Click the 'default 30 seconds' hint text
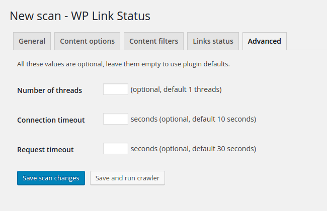 [x=224, y=149]
